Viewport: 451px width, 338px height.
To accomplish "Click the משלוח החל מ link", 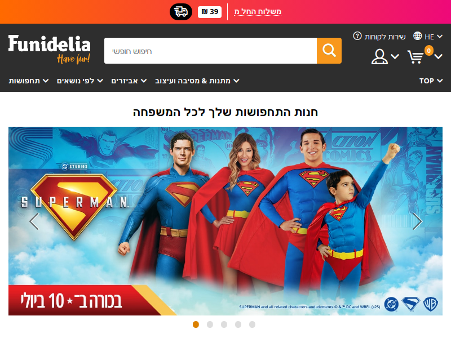I will point(258,12).
